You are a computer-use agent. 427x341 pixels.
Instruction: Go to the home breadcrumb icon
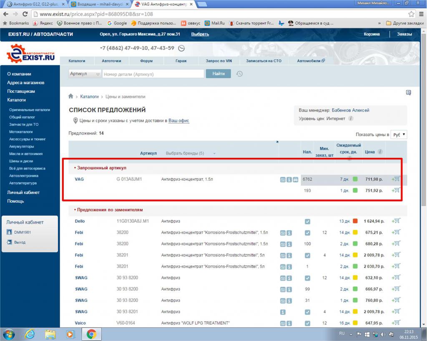(71, 96)
